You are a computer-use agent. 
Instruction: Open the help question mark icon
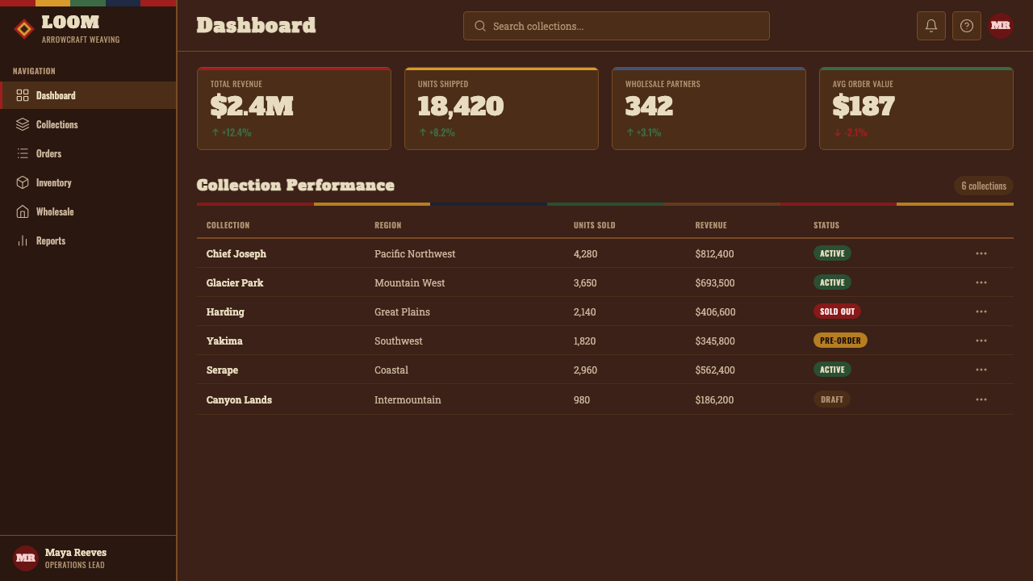(x=967, y=26)
